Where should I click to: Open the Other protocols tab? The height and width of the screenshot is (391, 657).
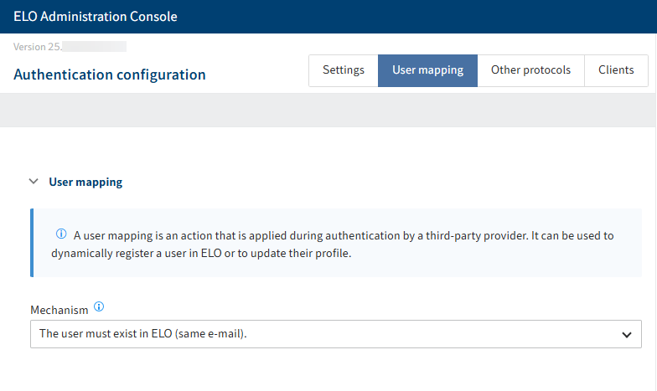point(530,70)
